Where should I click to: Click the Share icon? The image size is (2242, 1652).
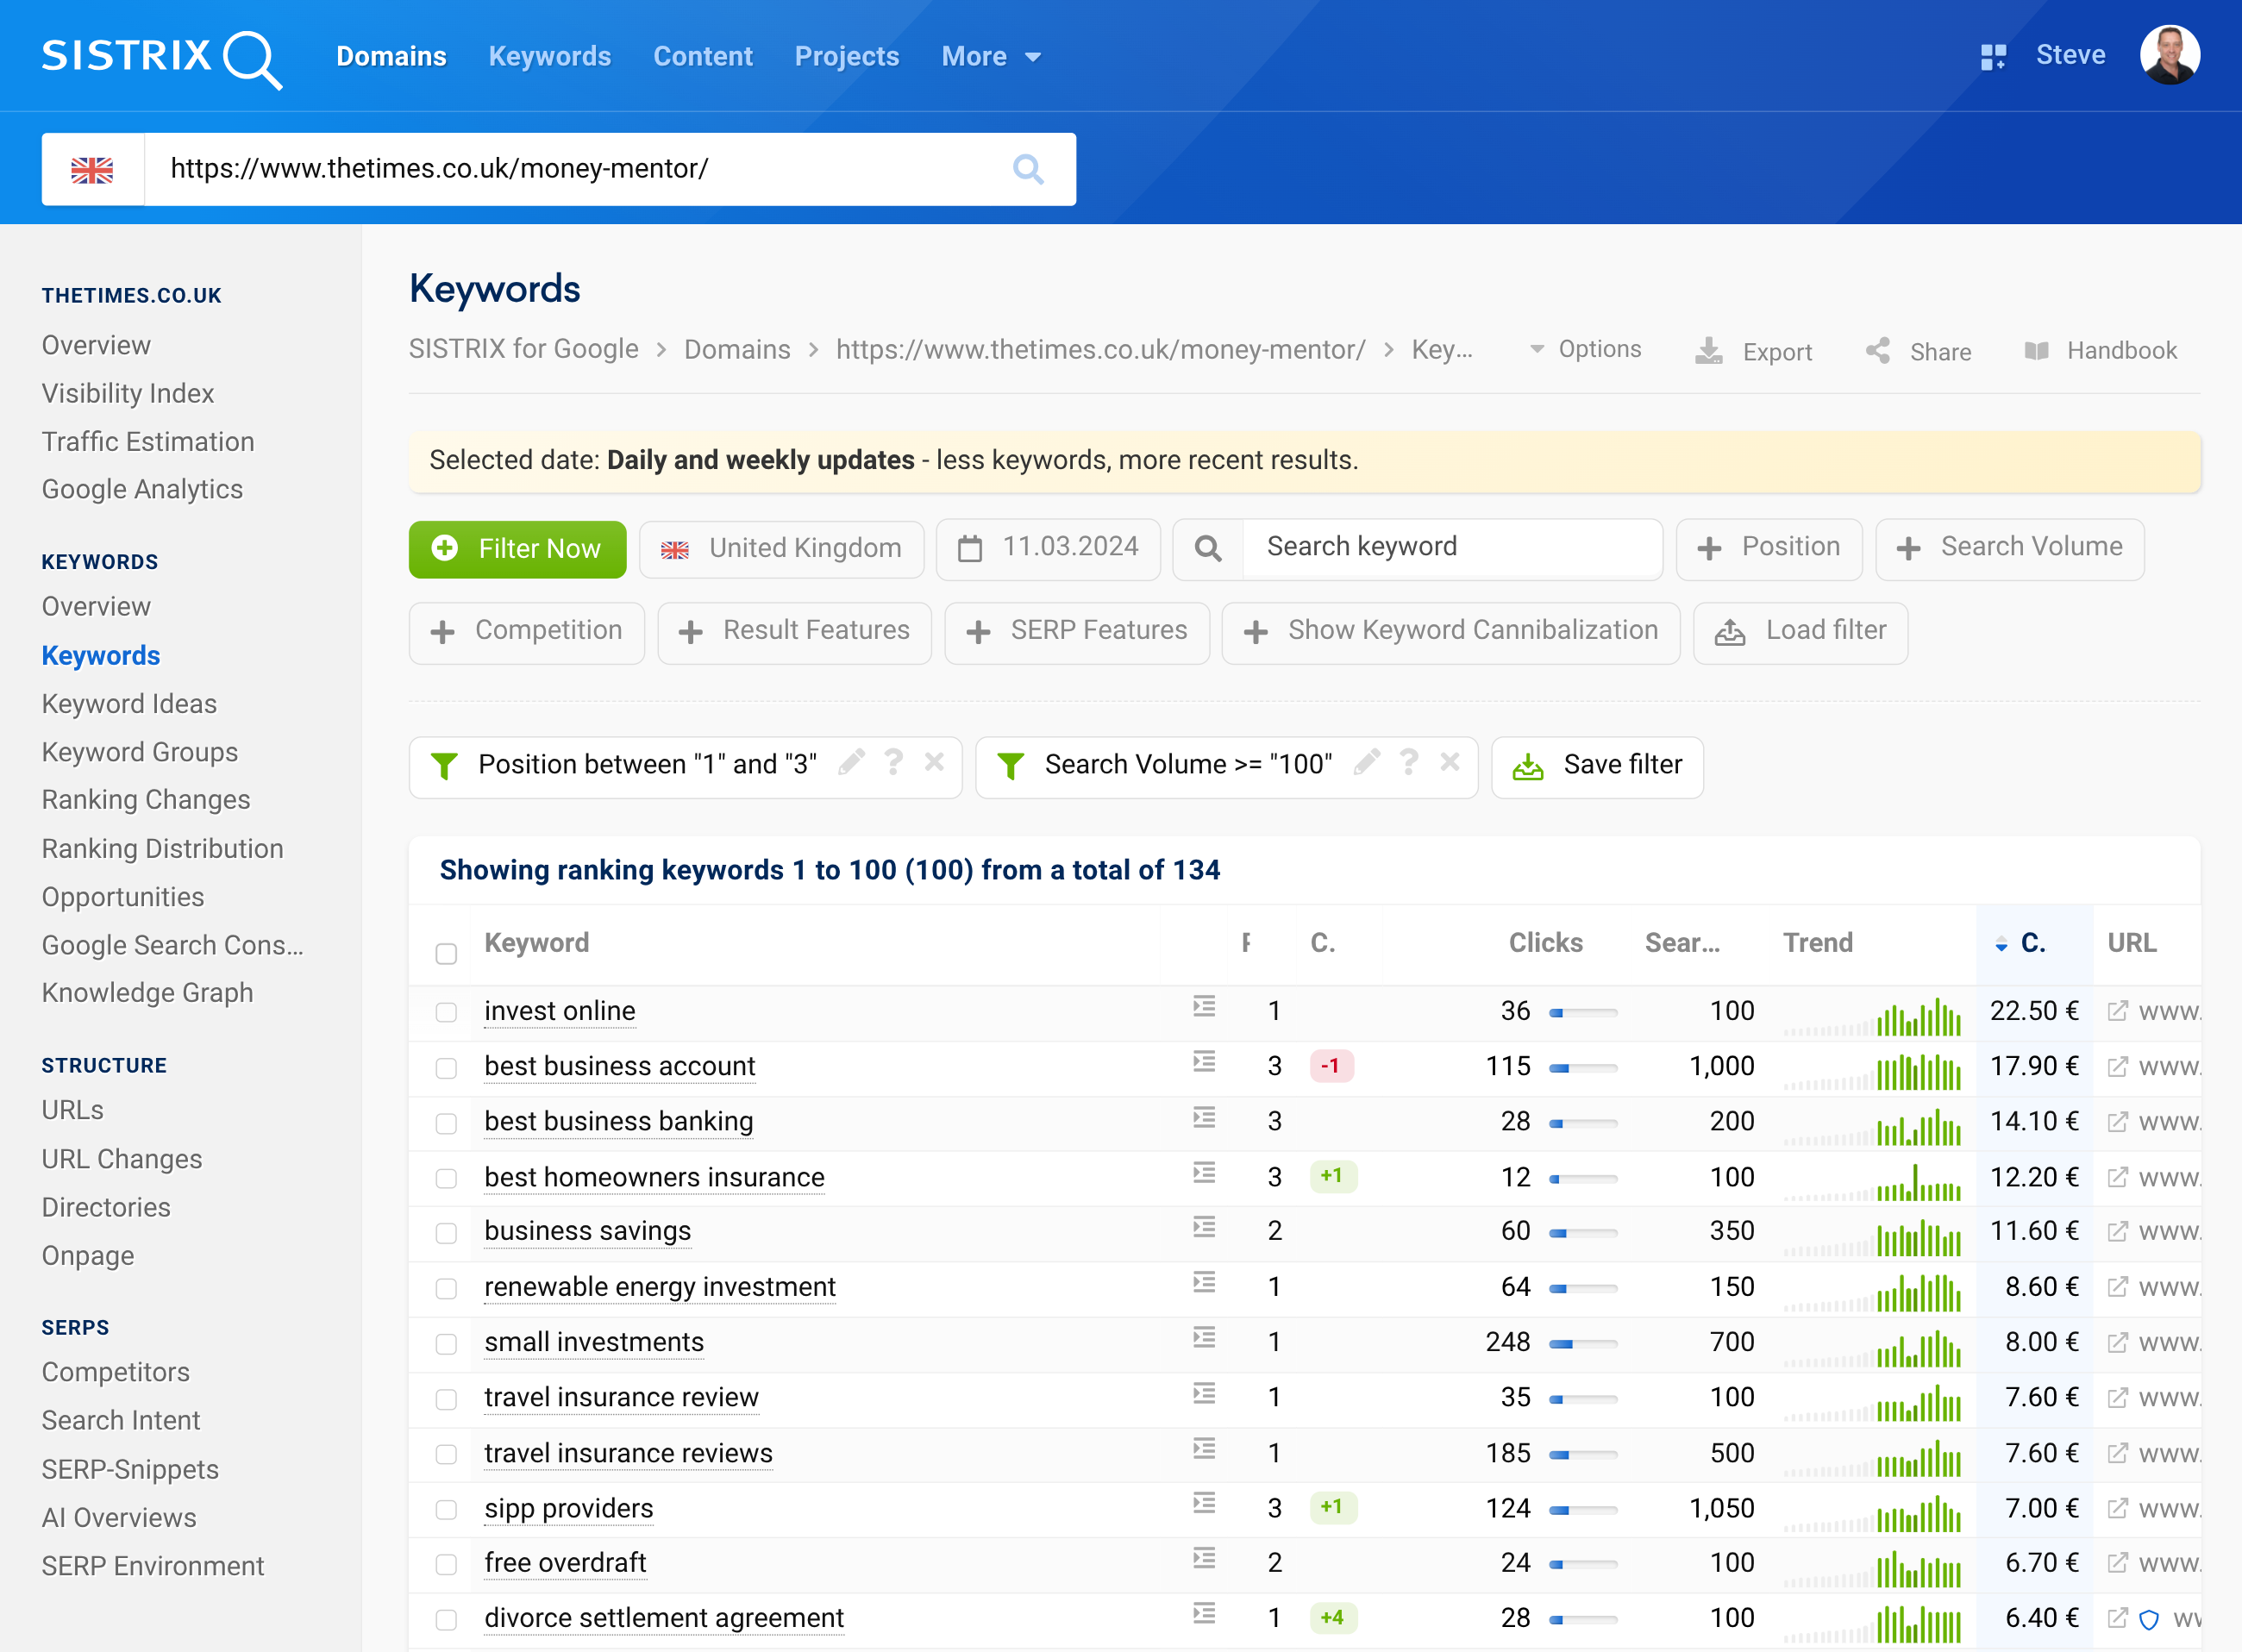(1878, 351)
